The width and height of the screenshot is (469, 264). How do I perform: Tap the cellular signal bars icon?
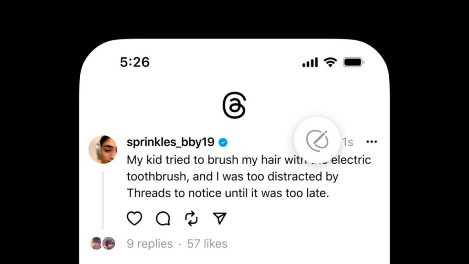[x=310, y=62]
